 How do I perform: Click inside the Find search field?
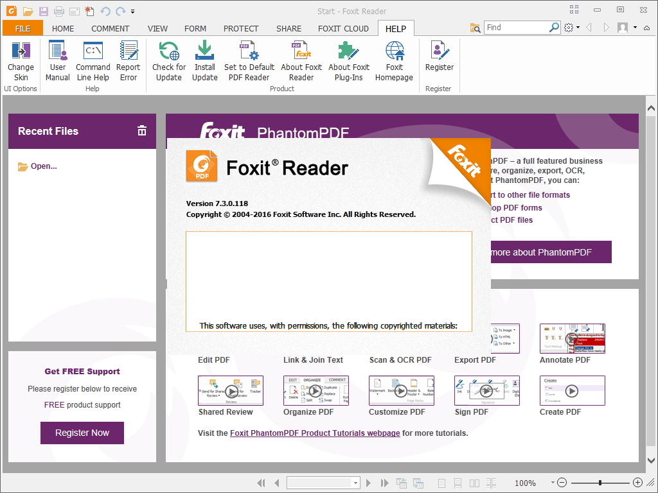tap(514, 28)
